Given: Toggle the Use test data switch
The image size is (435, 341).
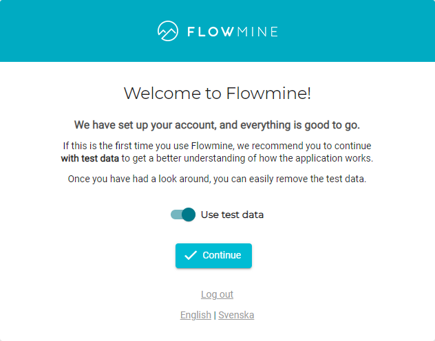Looking at the screenshot, I should [183, 214].
